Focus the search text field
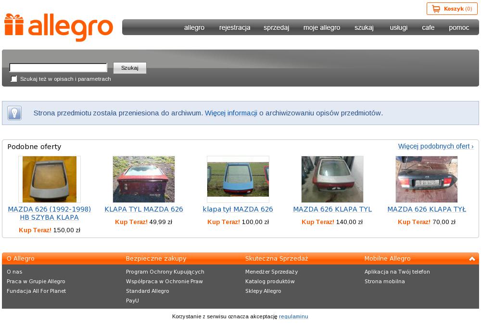Screen dimensions: 481x326 58,67
